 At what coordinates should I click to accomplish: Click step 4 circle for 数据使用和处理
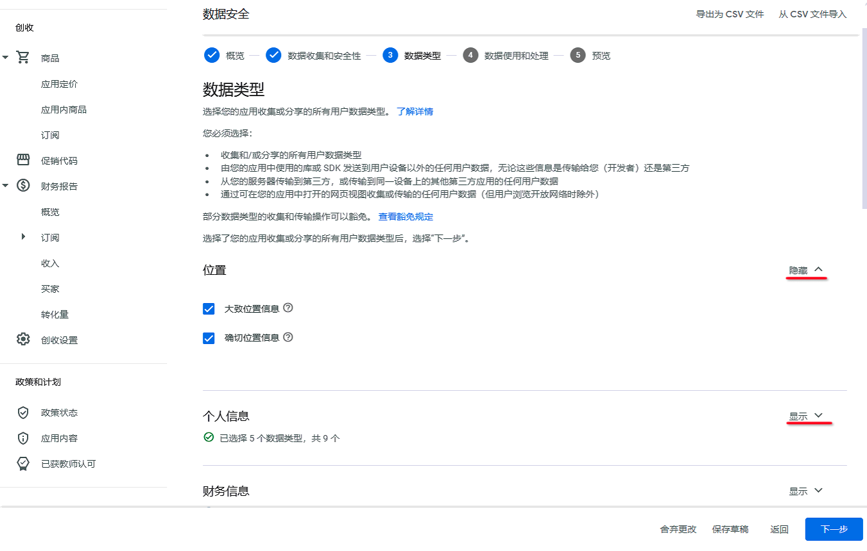470,55
